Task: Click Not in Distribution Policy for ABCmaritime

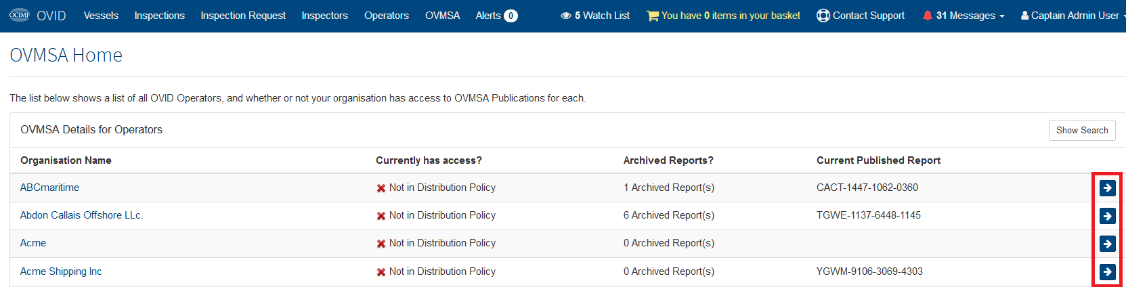Action: 442,187
